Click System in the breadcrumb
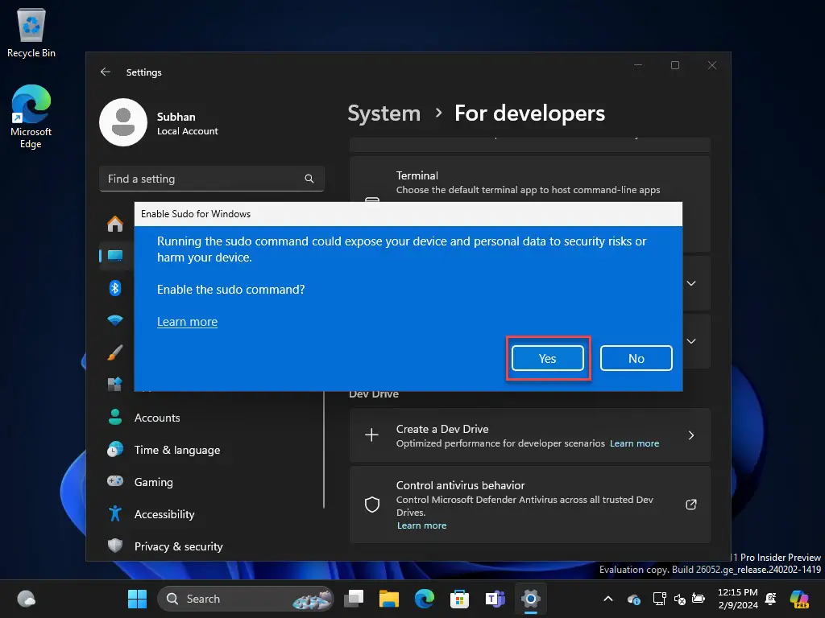The height and width of the screenshot is (618, 825). [384, 113]
